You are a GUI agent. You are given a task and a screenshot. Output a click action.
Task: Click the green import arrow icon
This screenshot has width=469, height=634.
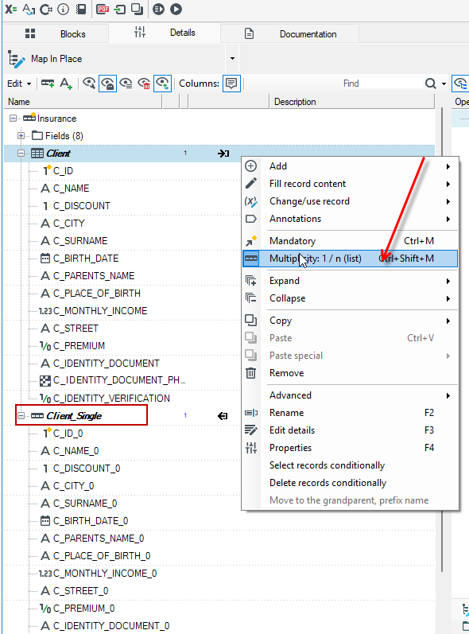tap(120, 9)
